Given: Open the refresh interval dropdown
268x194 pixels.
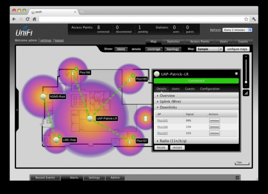Looking at the screenshot, I should (x=237, y=30).
